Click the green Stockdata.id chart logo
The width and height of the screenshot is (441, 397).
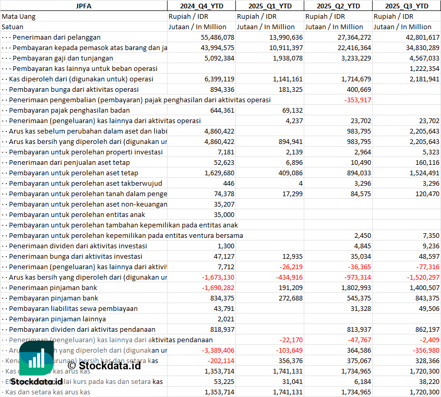click(36, 359)
